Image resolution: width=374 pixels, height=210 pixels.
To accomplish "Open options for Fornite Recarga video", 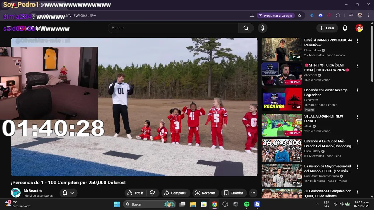I will [357, 91].
